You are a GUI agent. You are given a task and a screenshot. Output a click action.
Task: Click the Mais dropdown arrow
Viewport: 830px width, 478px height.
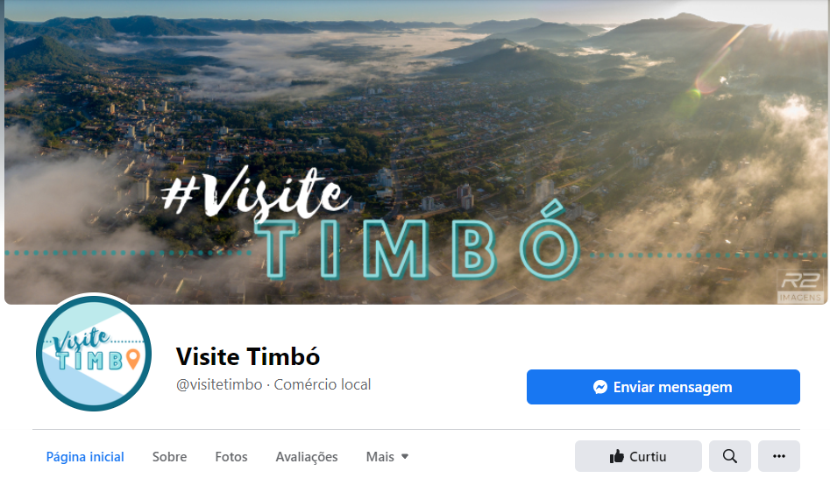click(x=405, y=456)
